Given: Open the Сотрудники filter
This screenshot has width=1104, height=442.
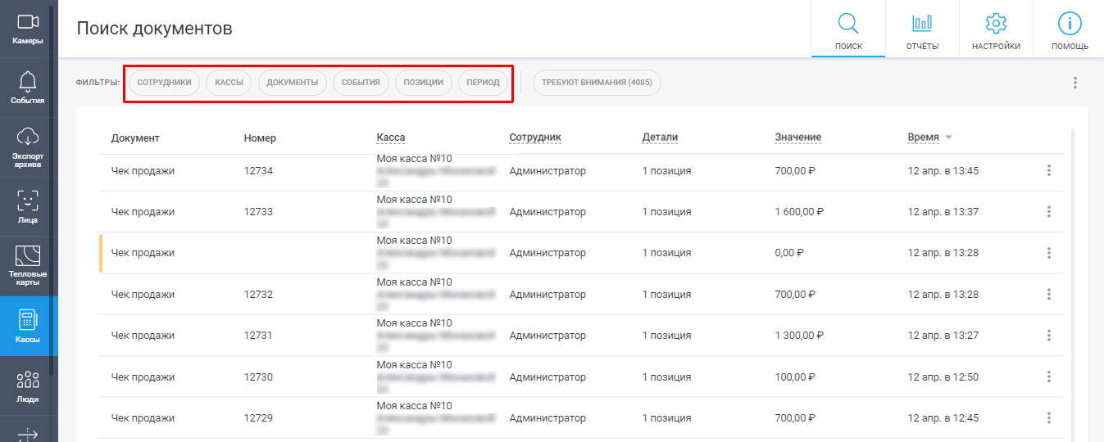Looking at the screenshot, I should click(x=164, y=83).
